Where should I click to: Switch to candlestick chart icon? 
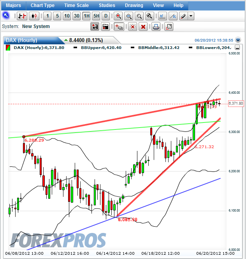coord(34,16)
